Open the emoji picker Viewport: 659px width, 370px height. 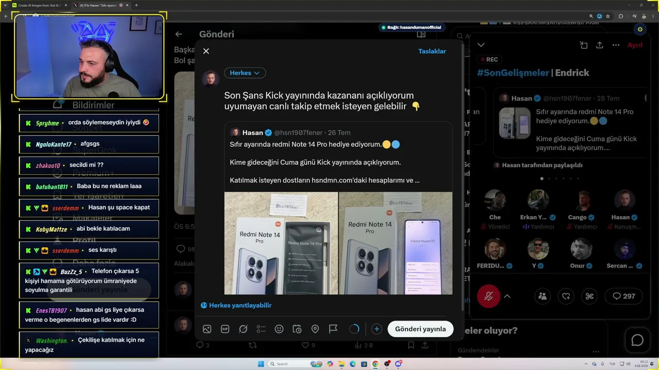[x=279, y=329]
